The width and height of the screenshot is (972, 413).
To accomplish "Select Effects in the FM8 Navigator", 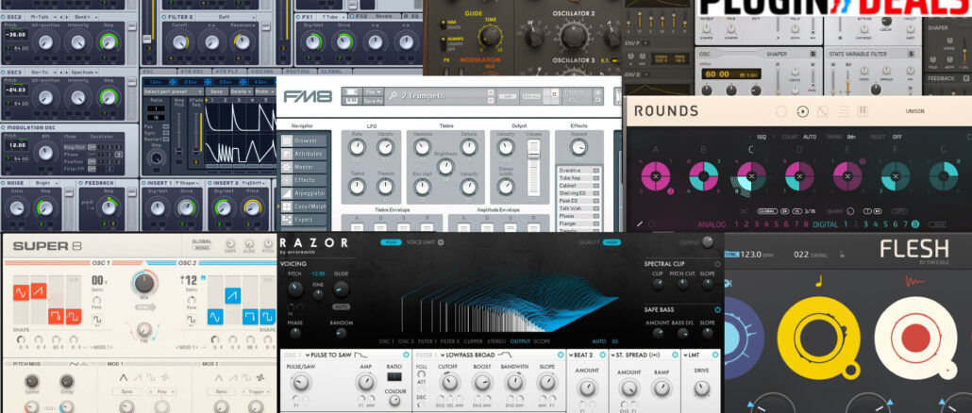I will (x=304, y=180).
